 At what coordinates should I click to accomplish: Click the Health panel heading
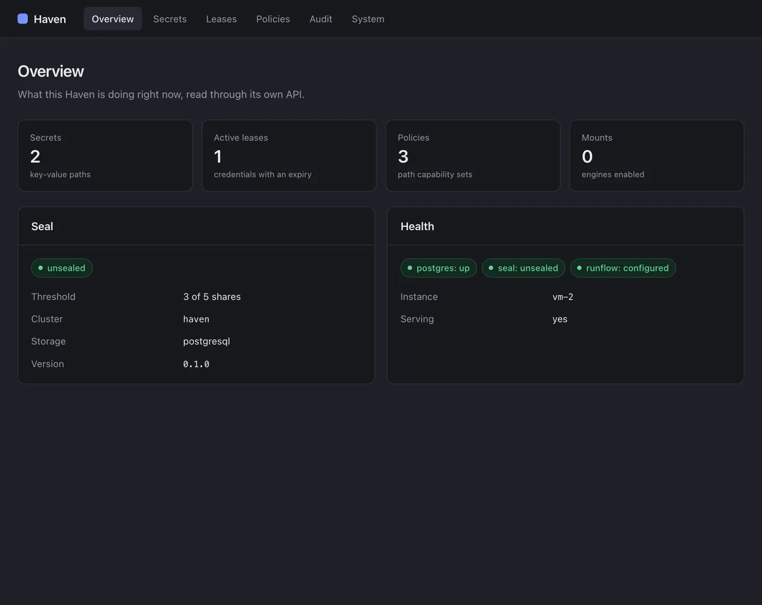[x=417, y=226]
